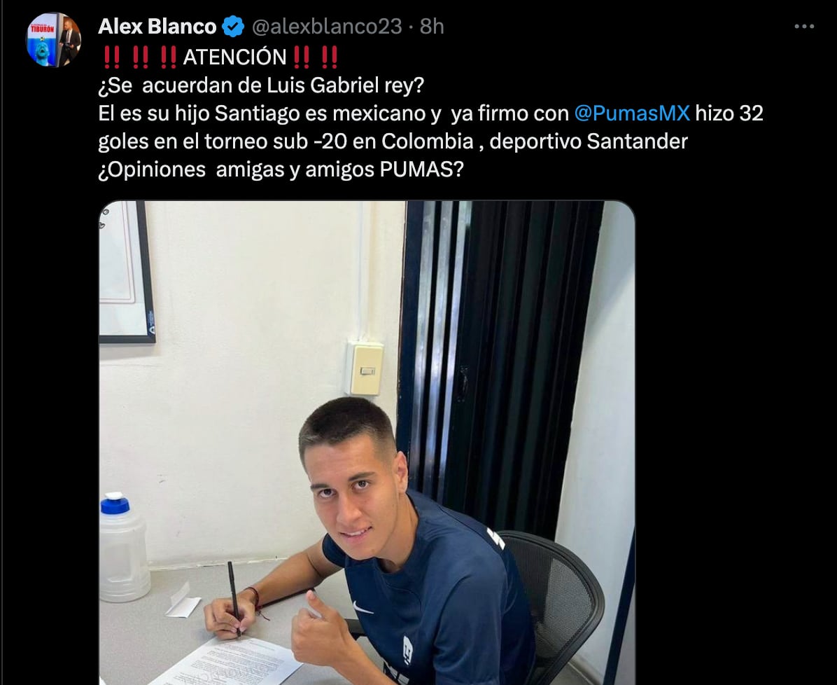The width and height of the screenshot is (837, 685).
Task: Click the light switch in the photo
Action: click(x=365, y=368)
